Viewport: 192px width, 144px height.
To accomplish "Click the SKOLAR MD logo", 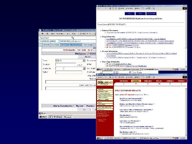I will [105, 83].
